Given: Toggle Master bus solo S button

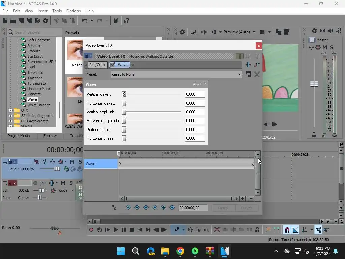Looking at the screenshot, I should (332, 47).
